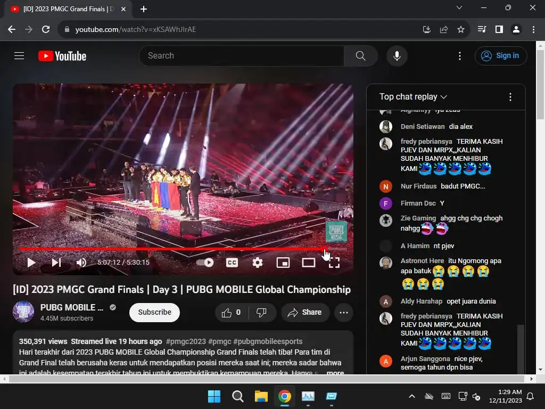The width and height of the screenshot is (545, 409).
Task: Start voice search with the microphone
Action: (397, 55)
